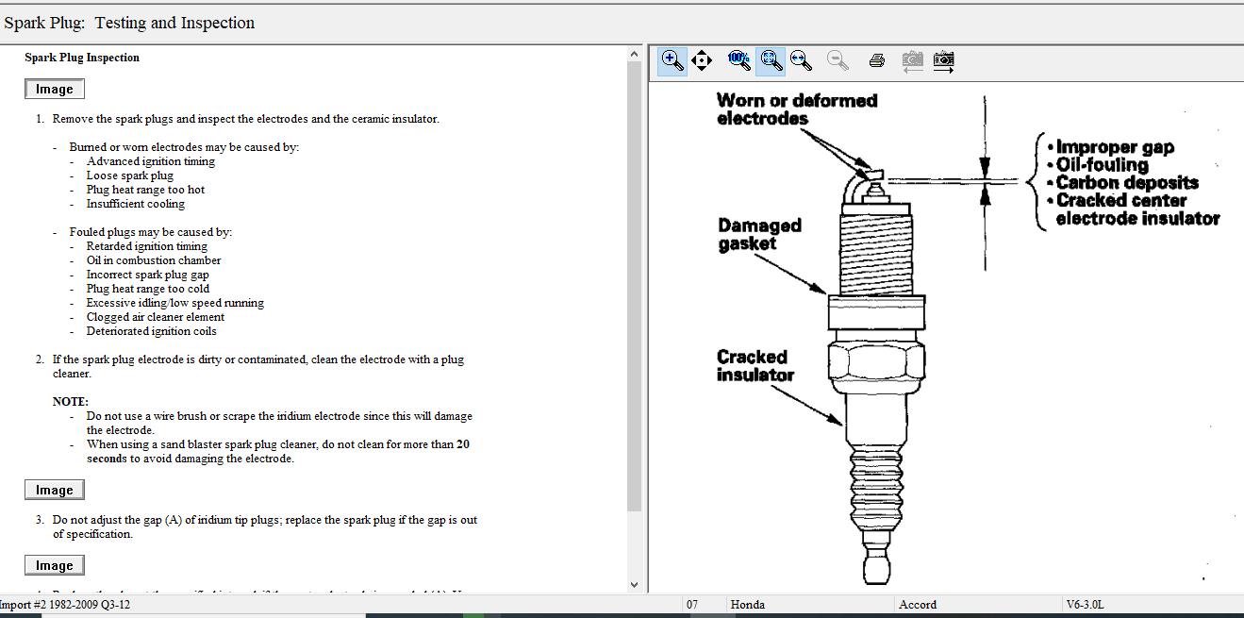Go to previous image using camera icon
This screenshot has height=618, width=1244.
(x=912, y=60)
